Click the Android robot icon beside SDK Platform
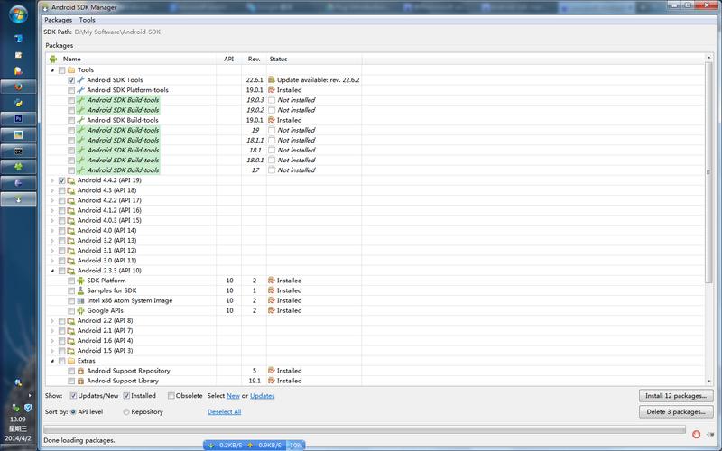Image resolution: width=722 pixels, height=451 pixels. point(80,281)
